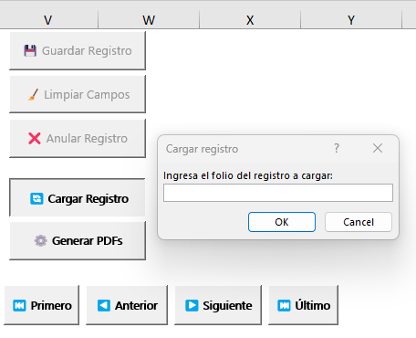Click the Cargar Registro button label
The image size is (416, 338).
88,199
